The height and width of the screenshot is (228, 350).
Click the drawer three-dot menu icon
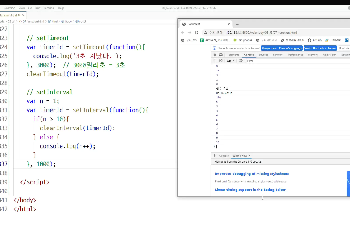215,156
